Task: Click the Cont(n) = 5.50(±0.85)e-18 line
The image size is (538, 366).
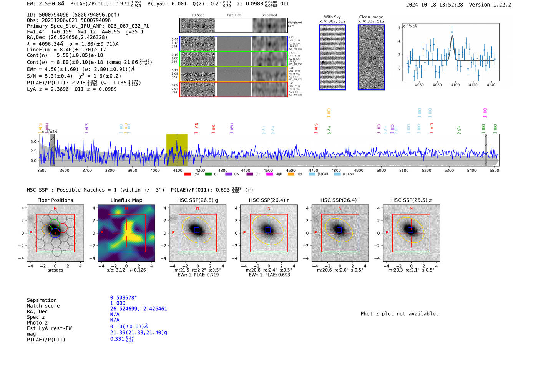Action: click(x=65, y=55)
